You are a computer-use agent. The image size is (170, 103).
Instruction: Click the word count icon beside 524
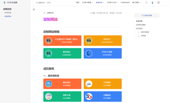tap(110, 13)
